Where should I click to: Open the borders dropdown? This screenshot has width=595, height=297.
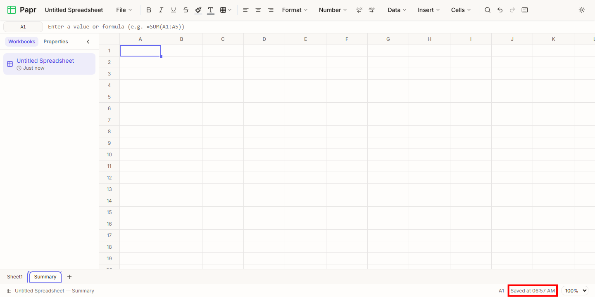pyautogui.click(x=226, y=10)
